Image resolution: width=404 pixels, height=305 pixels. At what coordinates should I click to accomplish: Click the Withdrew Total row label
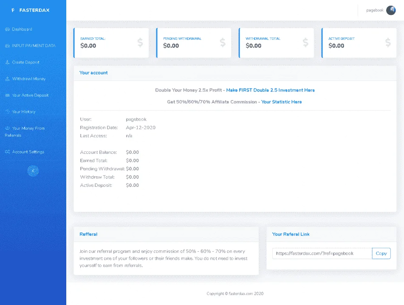point(97,177)
